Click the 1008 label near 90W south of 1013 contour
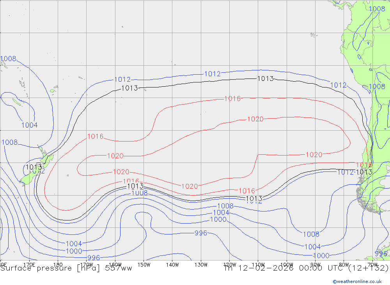Viewport: 390px width, 285px height. click(311, 234)
